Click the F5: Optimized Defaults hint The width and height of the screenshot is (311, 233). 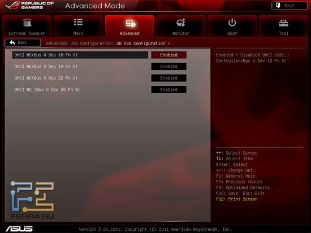tap(243, 187)
